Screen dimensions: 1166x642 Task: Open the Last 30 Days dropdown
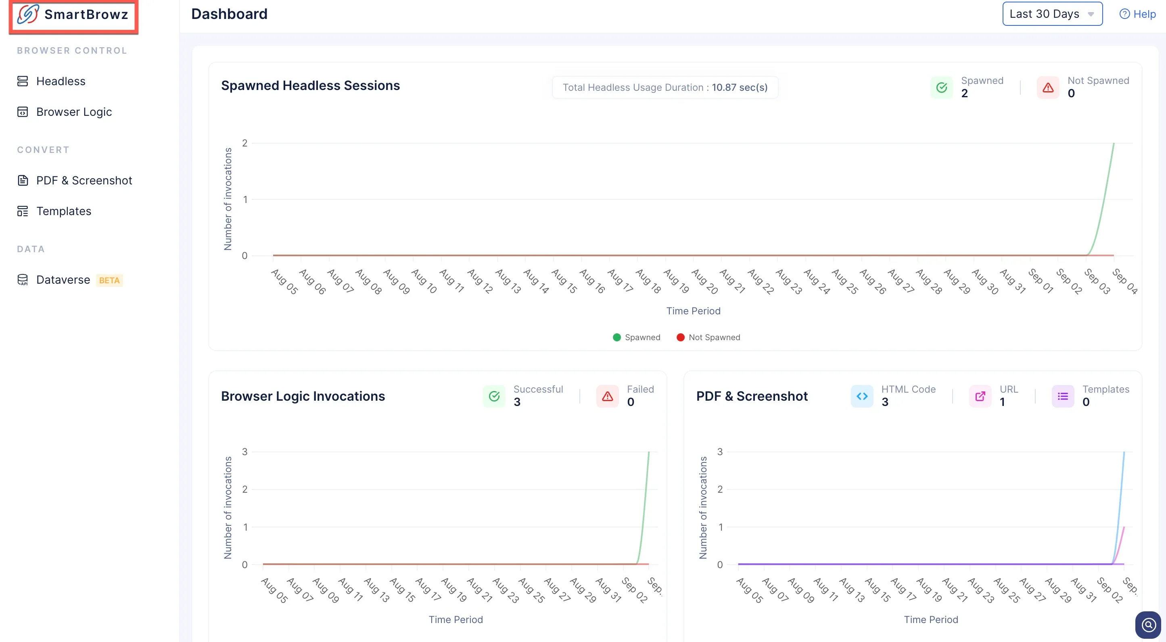coord(1052,14)
